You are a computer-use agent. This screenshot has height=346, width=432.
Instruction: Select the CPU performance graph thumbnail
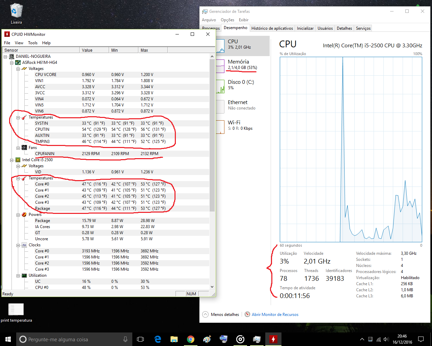point(220,46)
